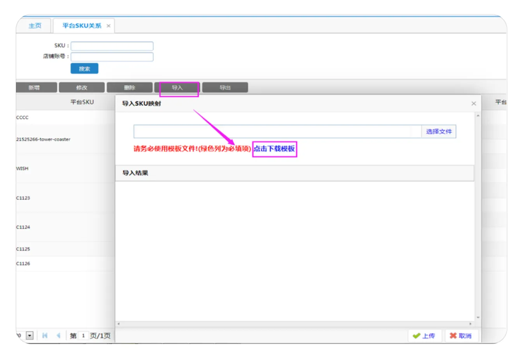Click the 导出 export toolbar button

[x=225, y=88]
